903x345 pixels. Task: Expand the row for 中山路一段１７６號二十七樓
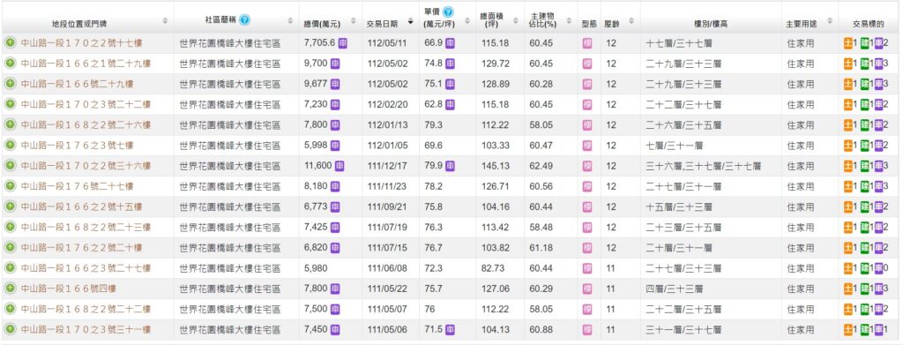(x=10, y=186)
